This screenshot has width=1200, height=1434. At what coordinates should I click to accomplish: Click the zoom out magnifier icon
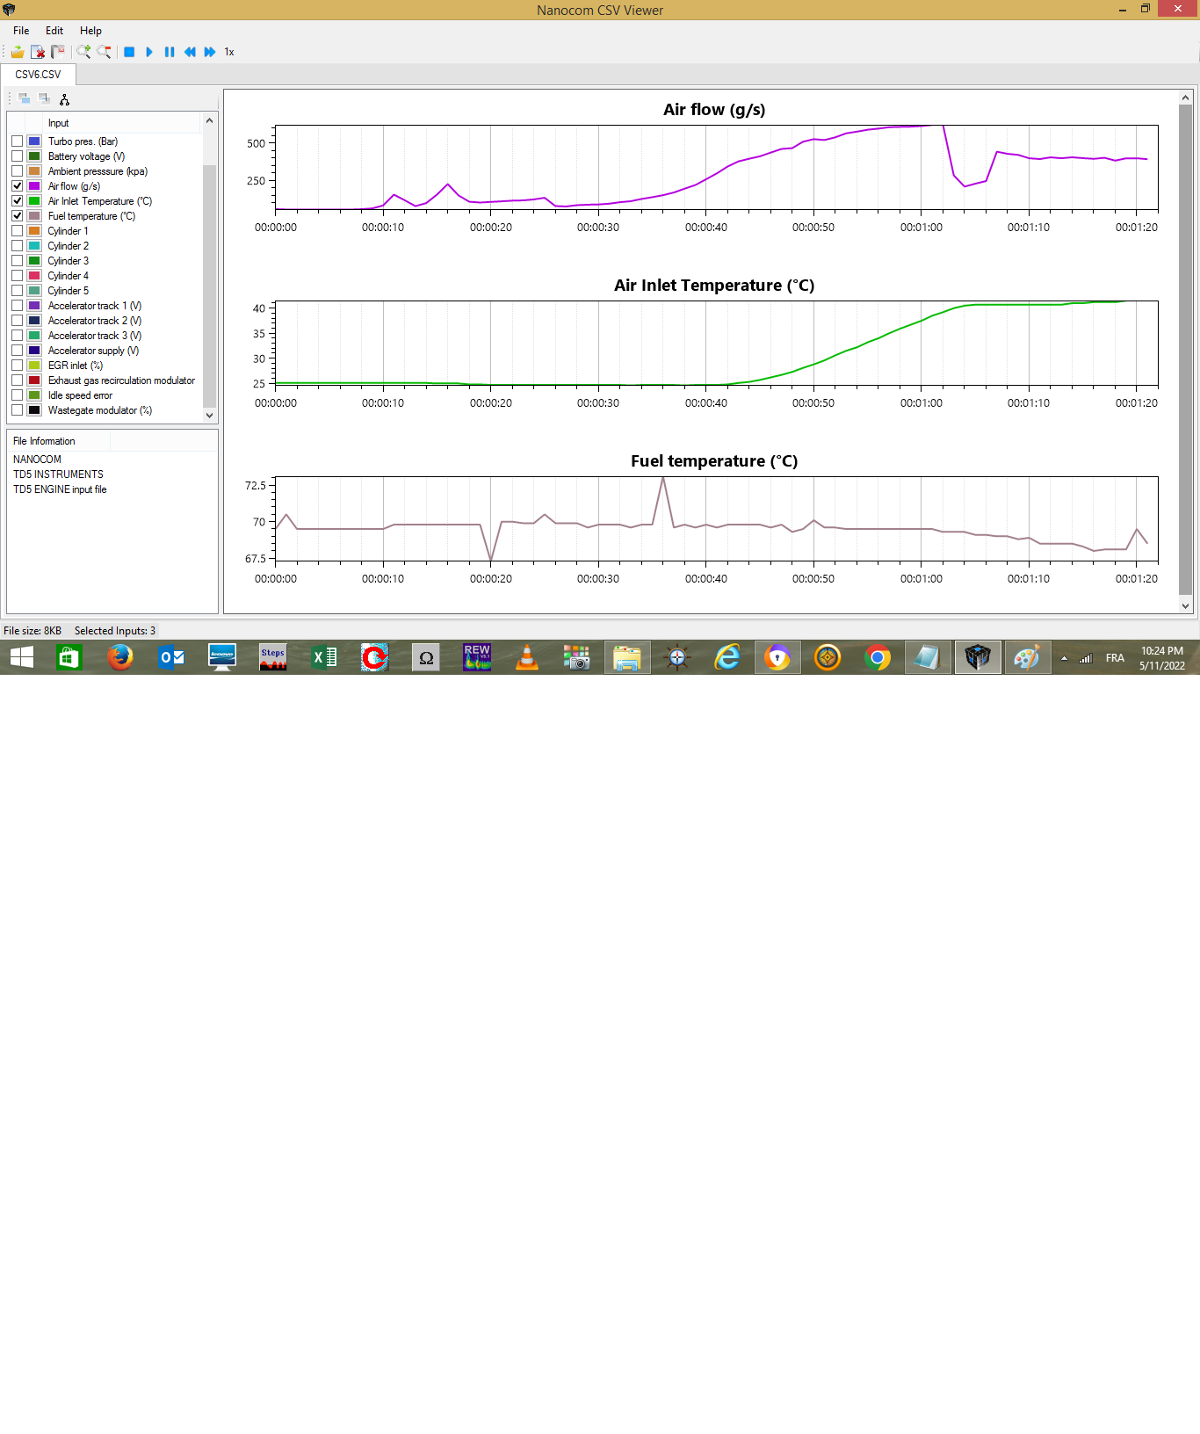pos(104,52)
